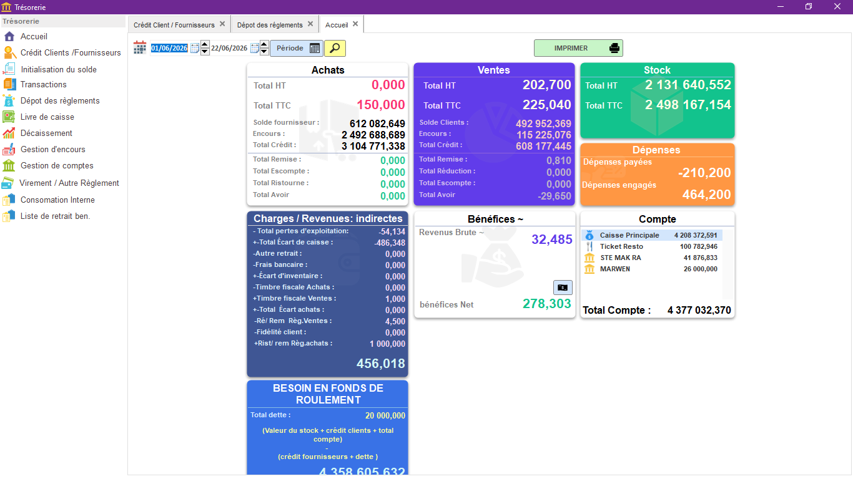Click the yellow magnifier search button

pyautogui.click(x=335, y=48)
